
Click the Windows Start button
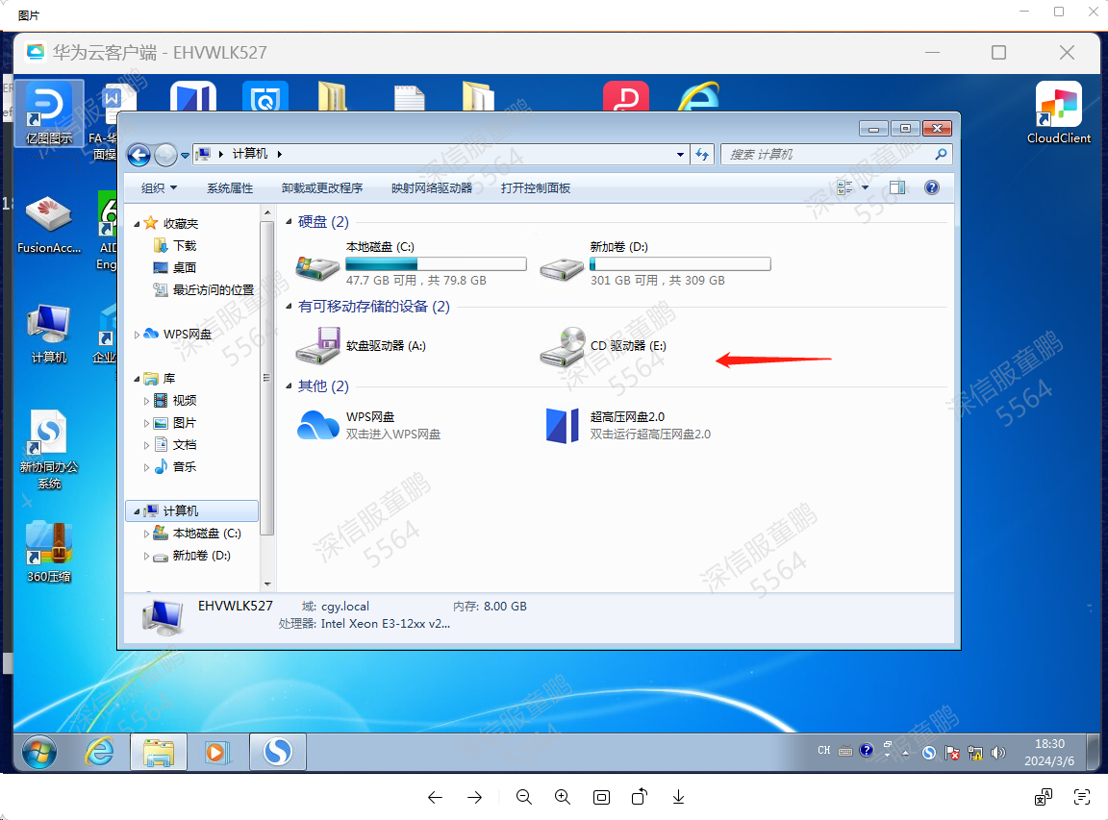38,751
